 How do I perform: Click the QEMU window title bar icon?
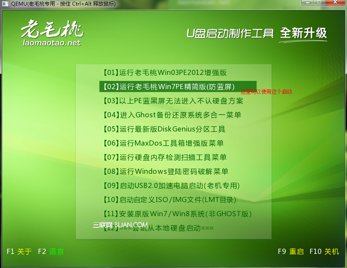5,3
